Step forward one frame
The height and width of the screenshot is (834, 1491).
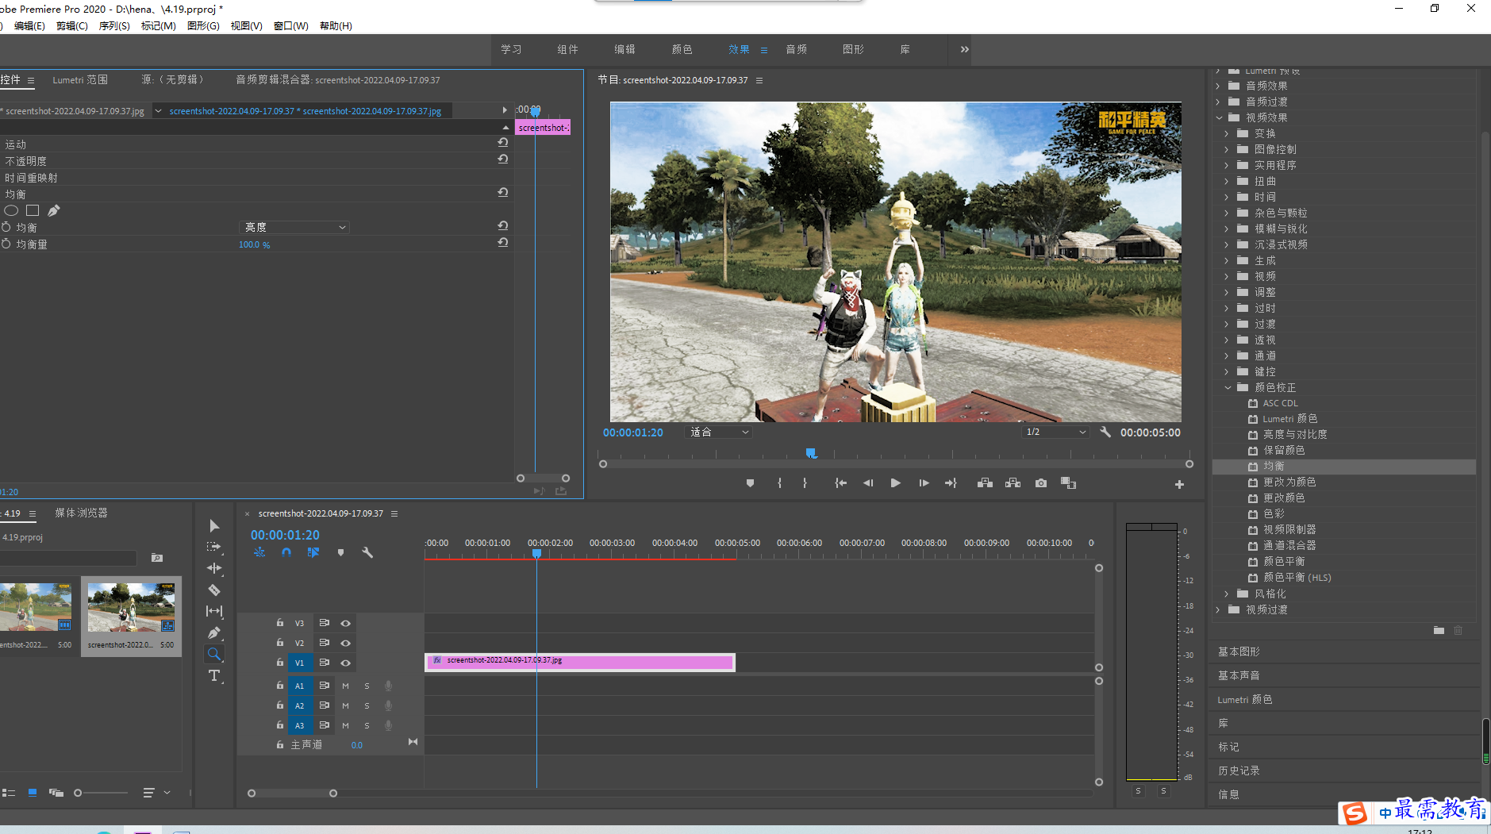click(x=924, y=483)
